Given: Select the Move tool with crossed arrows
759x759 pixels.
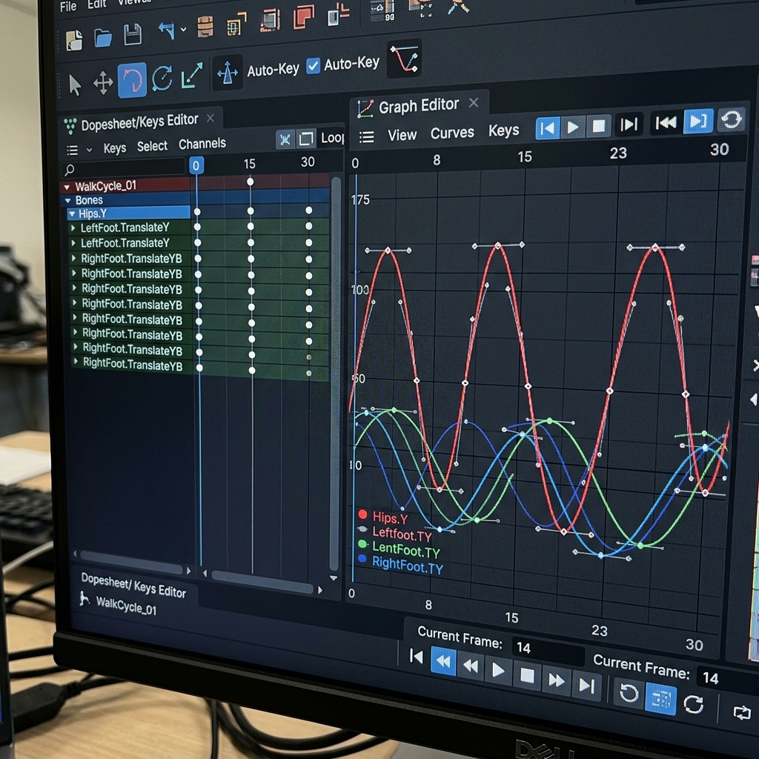Looking at the screenshot, I should (x=103, y=83).
